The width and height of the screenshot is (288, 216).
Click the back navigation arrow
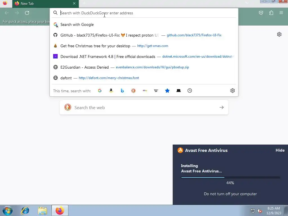pos(7,13)
